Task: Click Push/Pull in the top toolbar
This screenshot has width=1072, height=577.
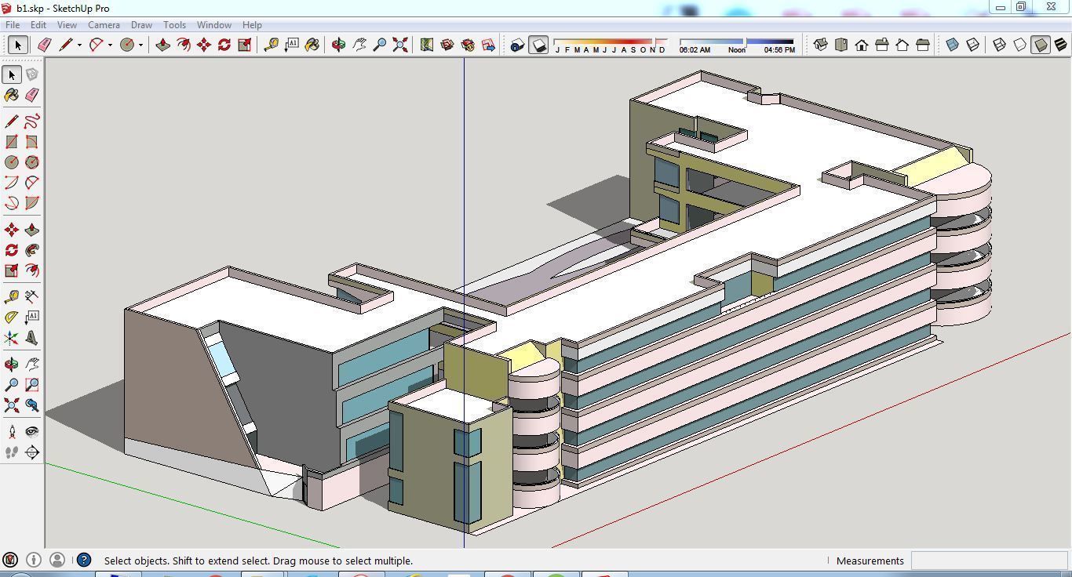Action: pos(162,45)
